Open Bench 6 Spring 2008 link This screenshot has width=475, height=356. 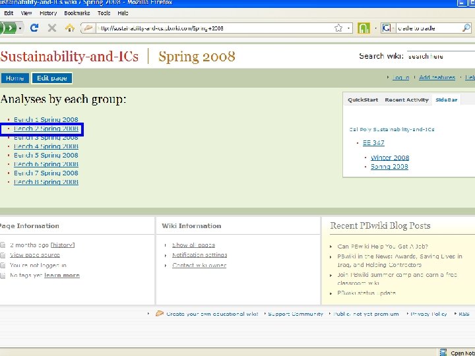[46, 164]
